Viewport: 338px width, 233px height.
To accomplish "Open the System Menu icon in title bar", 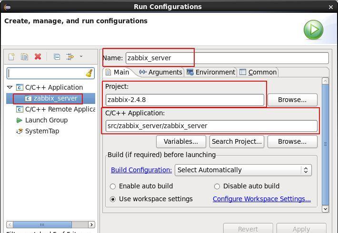I will (x=6, y=7).
